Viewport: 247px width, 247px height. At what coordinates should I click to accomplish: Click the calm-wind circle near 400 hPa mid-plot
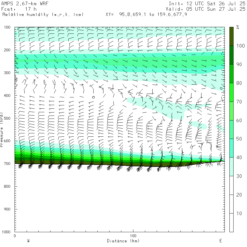pos(93,97)
